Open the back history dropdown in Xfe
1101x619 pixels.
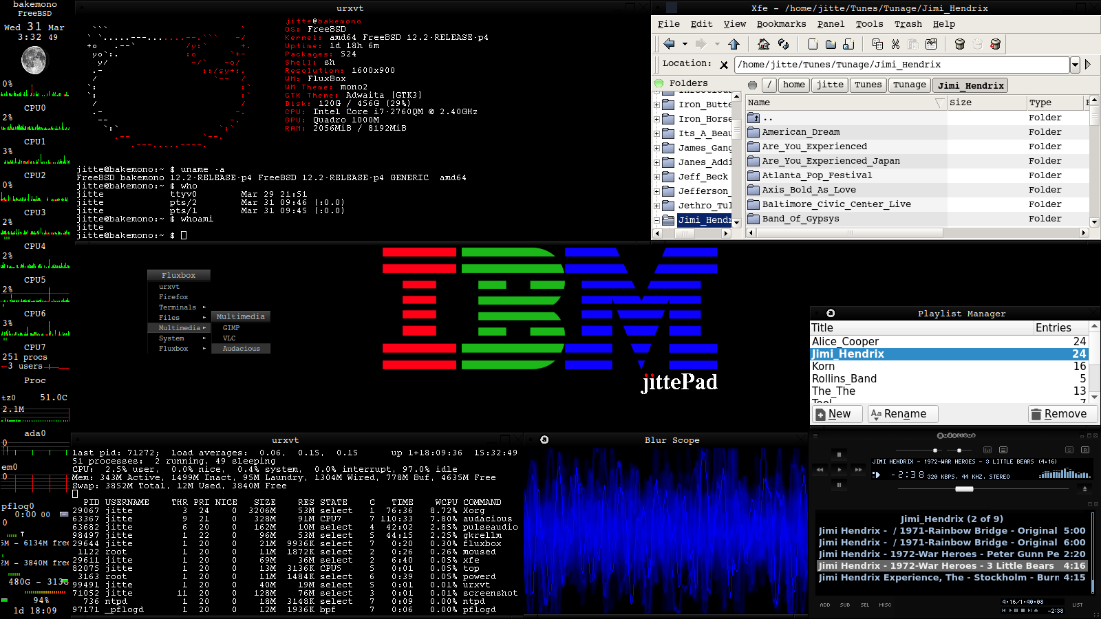click(685, 44)
